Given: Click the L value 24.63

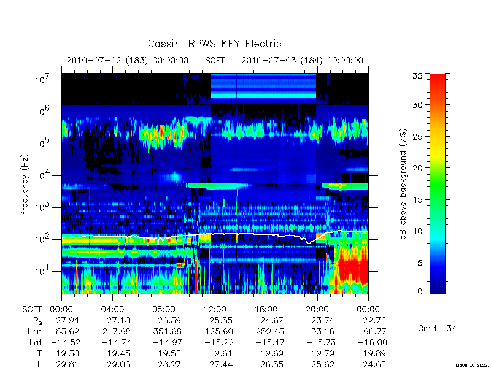Looking at the screenshot, I should 374,364.
